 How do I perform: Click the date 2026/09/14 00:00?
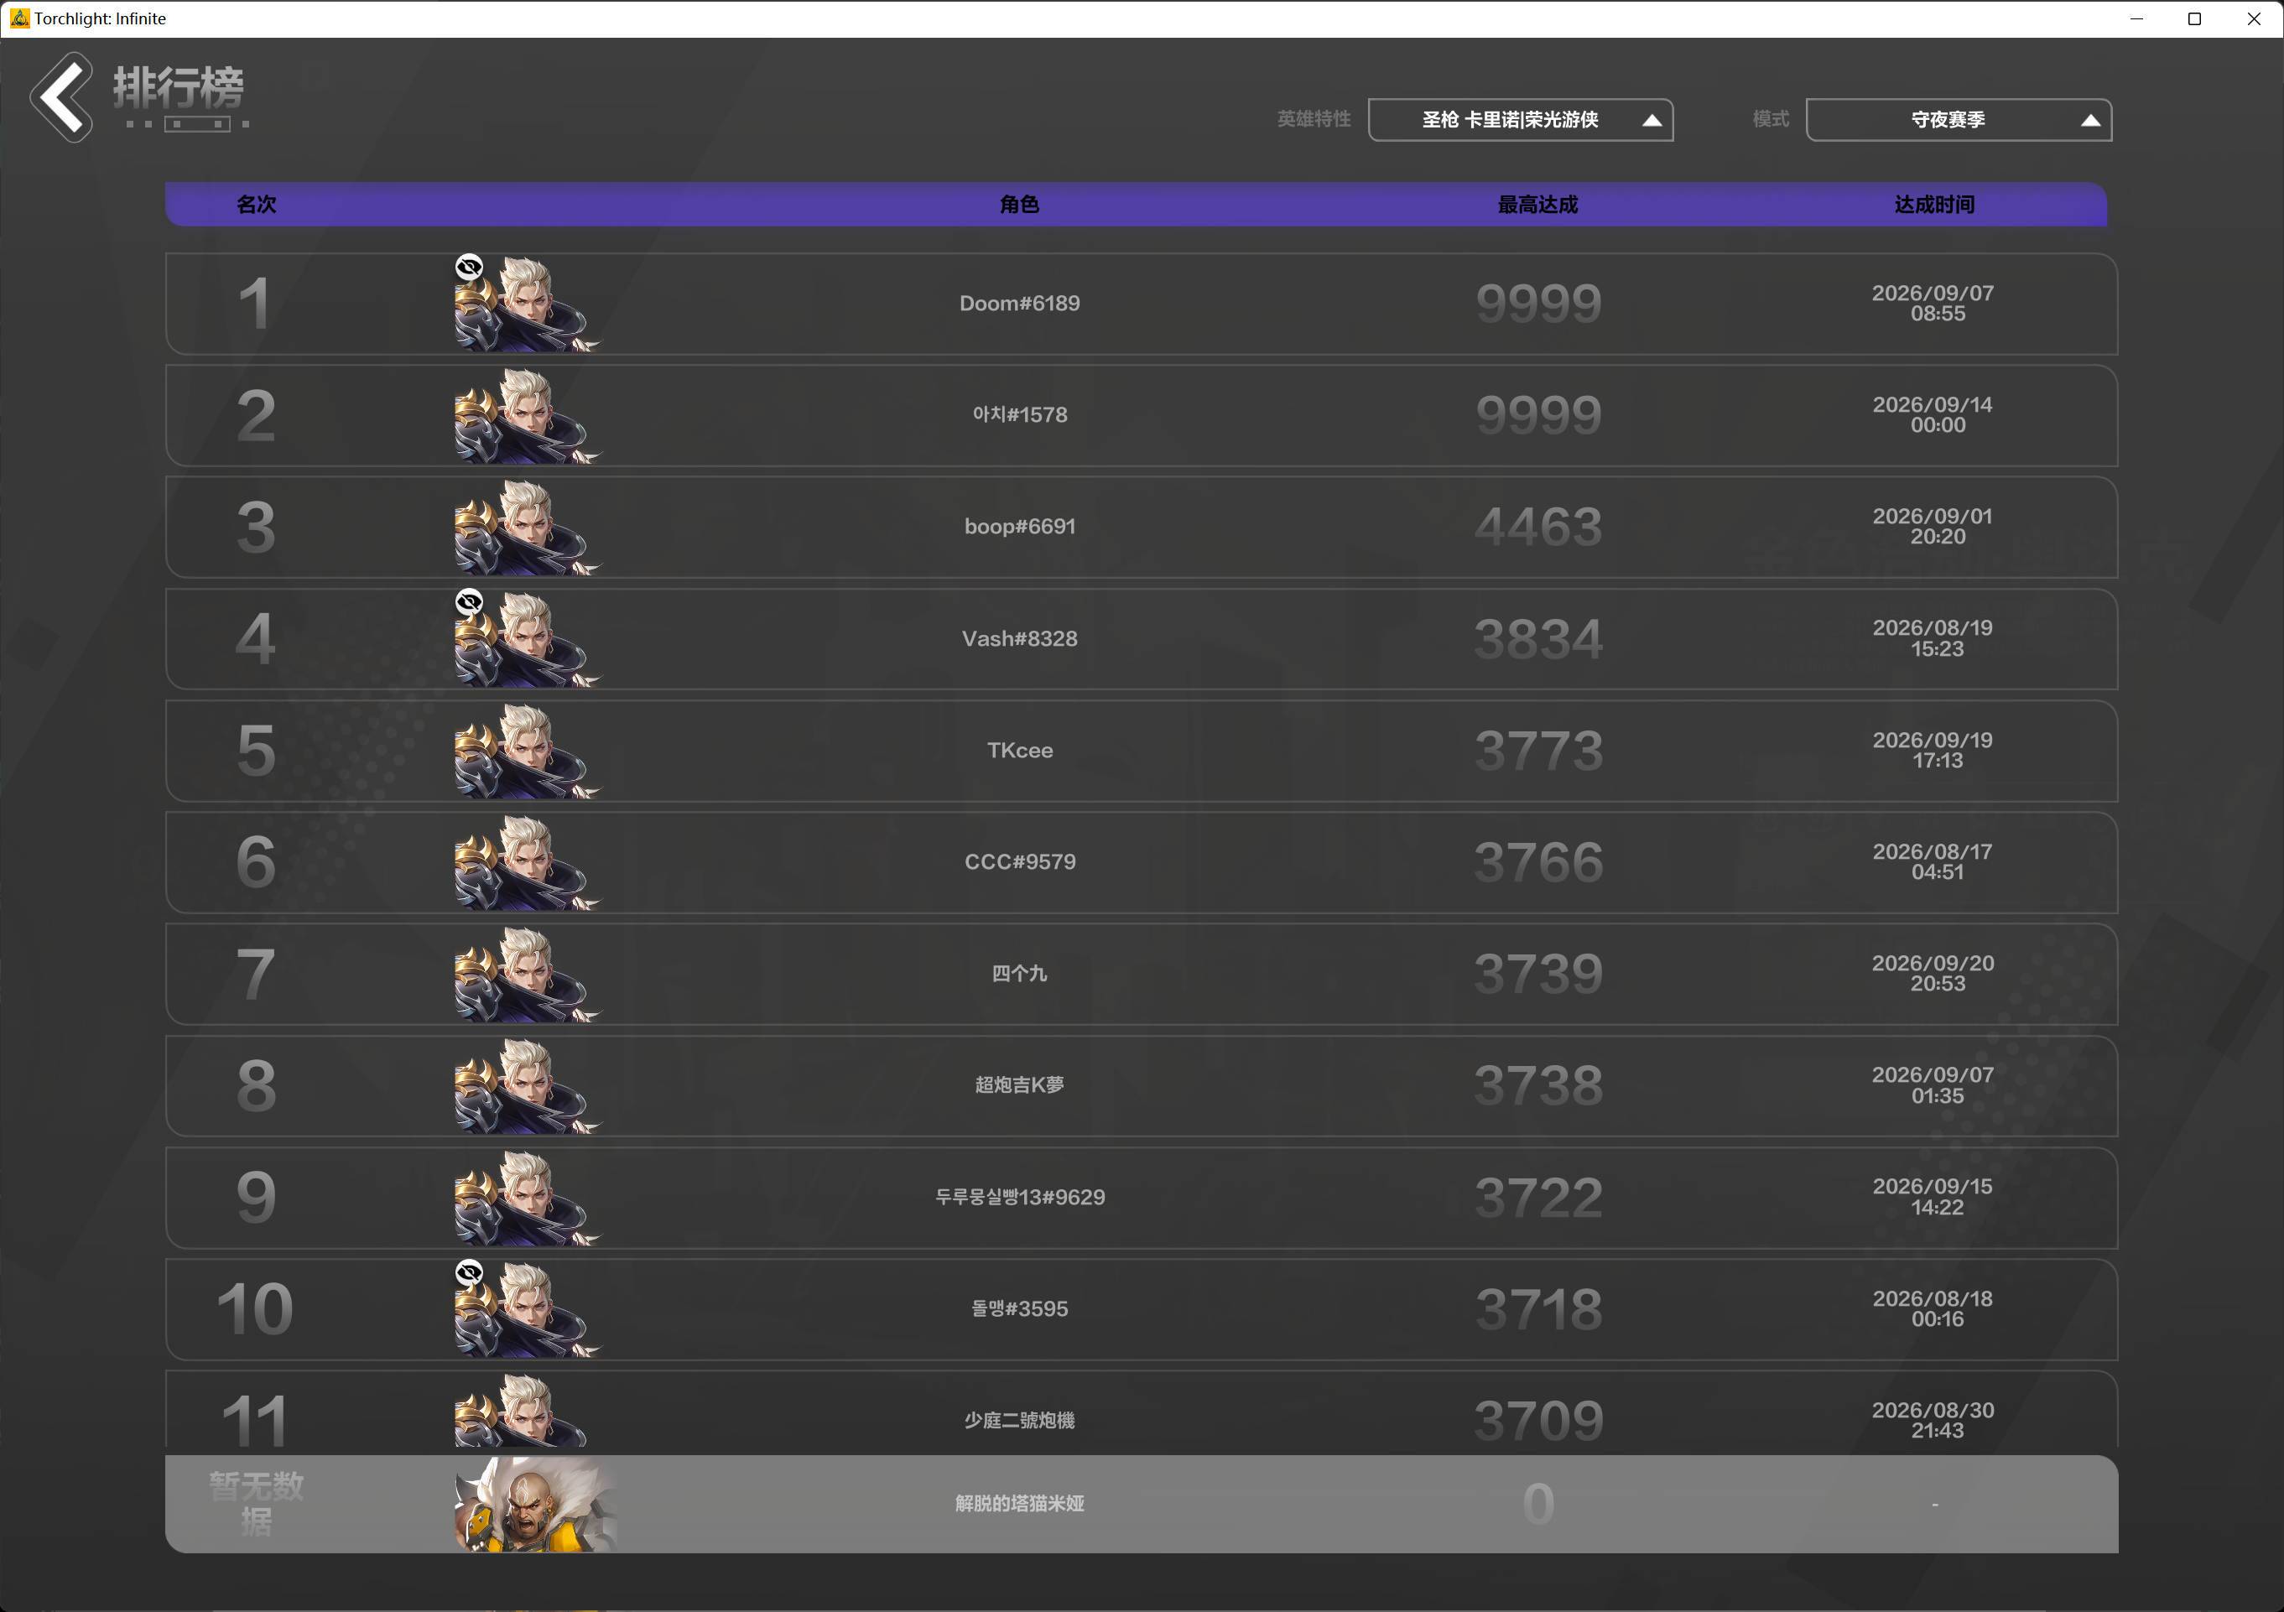tap(1934, 414)
